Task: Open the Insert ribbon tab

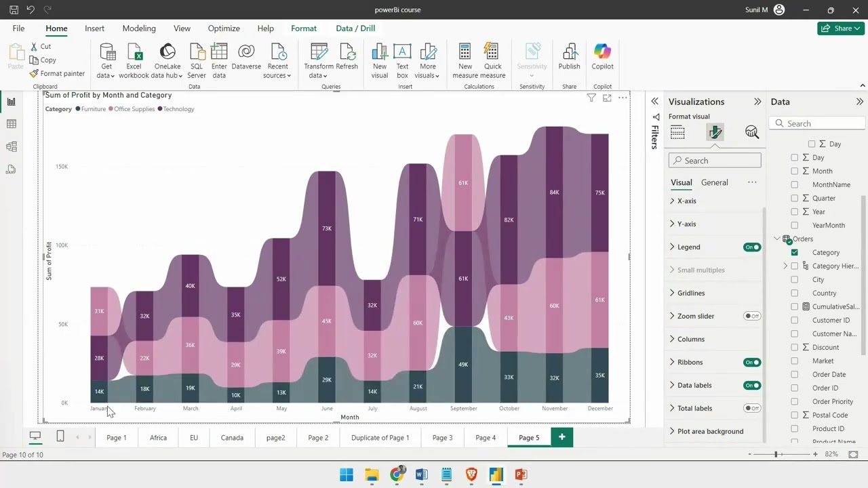Action: click(x=94, y=28)
